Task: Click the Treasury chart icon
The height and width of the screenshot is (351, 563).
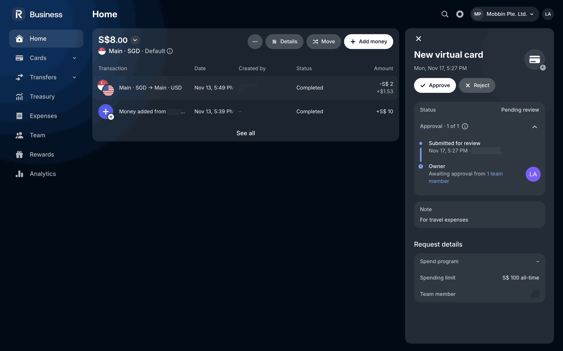Action: (x=19, y=97)
